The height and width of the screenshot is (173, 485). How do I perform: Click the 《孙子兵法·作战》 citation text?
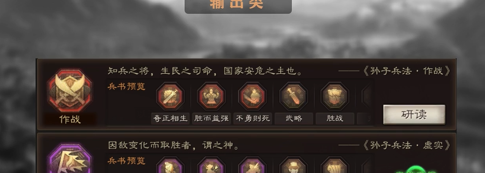click(407, 71)
